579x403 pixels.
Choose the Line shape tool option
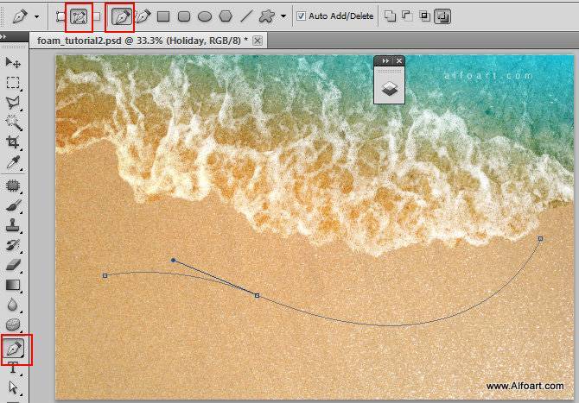tap(246, 16)
